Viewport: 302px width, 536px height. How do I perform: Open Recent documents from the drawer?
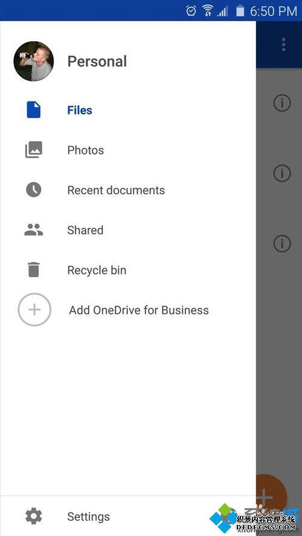pyautogui.click(x=116, y=190)
